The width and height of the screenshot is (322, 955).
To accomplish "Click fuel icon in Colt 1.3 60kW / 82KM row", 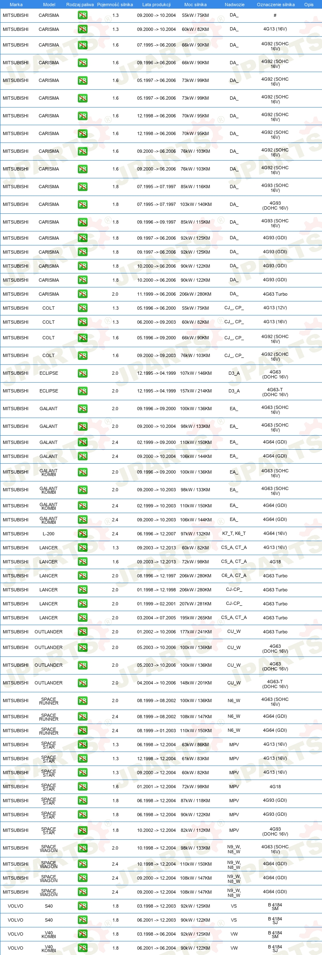I will coord(82,322).
